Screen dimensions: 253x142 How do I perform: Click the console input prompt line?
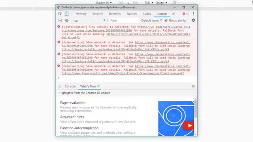(x=126, y=78)
